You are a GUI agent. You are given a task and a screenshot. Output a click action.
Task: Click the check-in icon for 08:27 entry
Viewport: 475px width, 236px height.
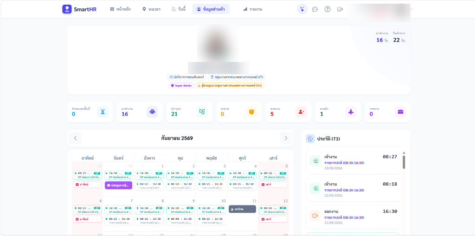point(315,161)
